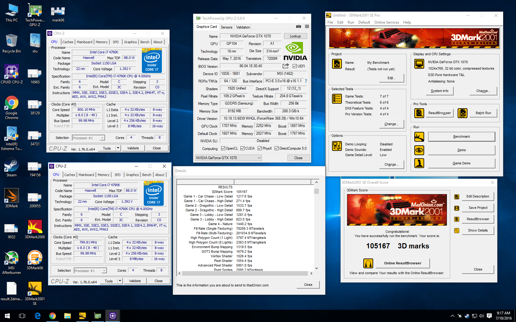Click the Details horizontal scrollbar track
516x322 pixels.
[245, 273]
